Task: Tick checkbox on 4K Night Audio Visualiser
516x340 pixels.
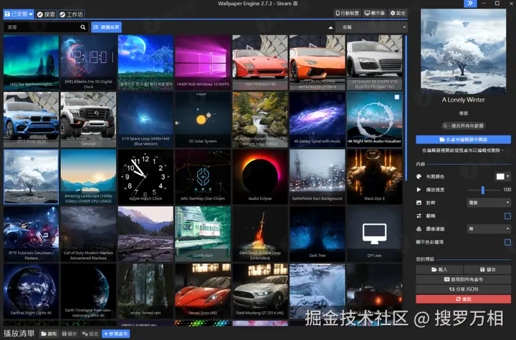Action: (x=397, y=97)
